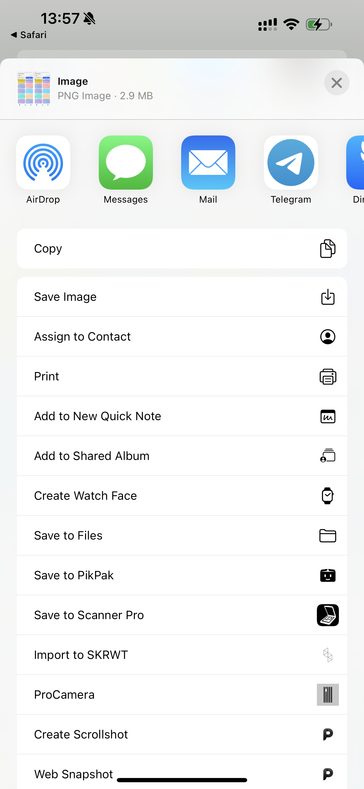Choose Assign to Contact
Screen dimensions: 364x789
(x=182, y=337)
